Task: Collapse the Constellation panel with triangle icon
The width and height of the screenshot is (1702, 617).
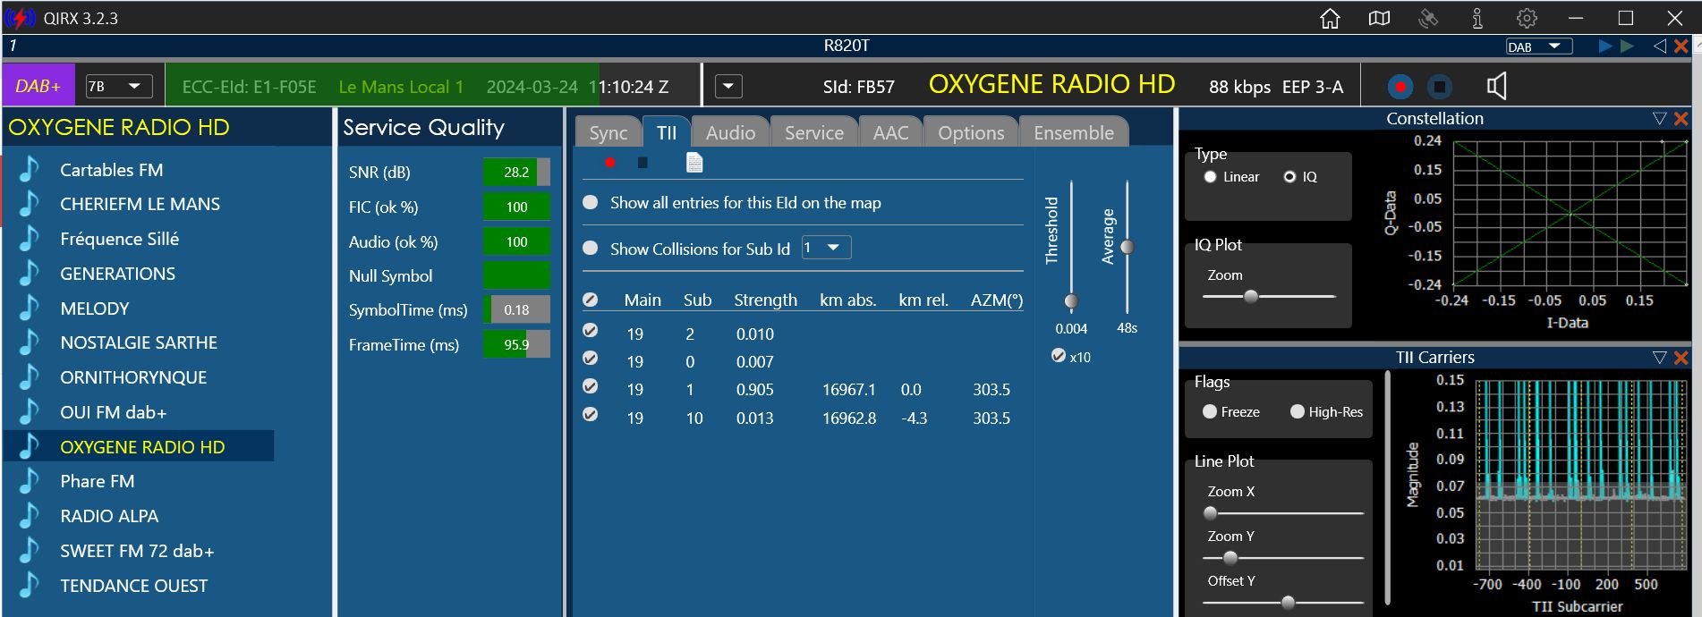Action: [x=1660, y=119]
